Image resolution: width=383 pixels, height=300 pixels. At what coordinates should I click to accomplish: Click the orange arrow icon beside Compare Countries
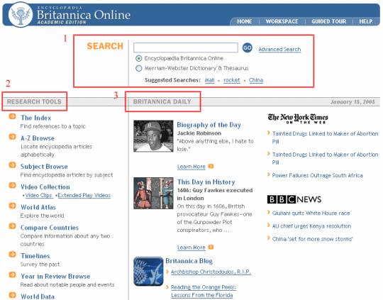(x=13, y=226)
